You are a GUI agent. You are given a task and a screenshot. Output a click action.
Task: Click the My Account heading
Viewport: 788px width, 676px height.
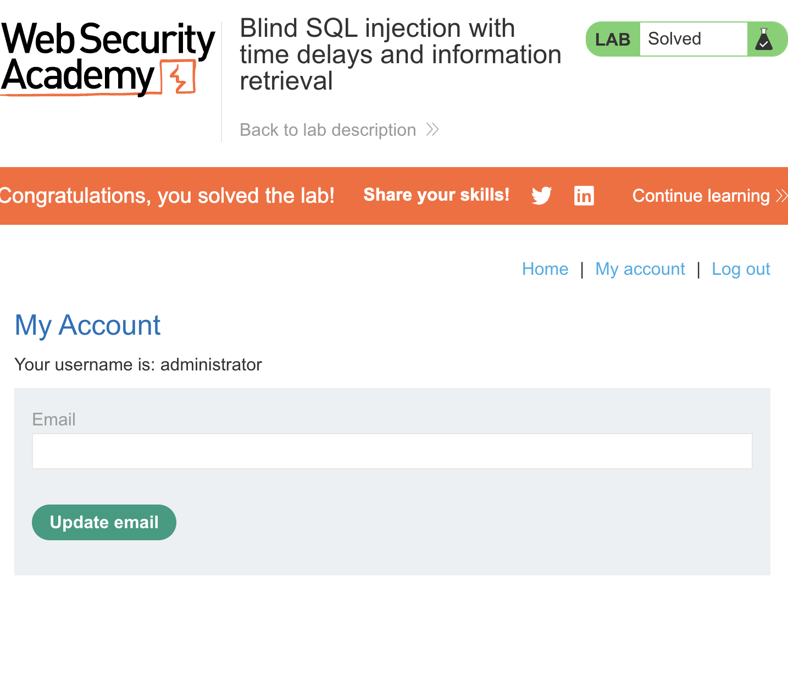(x=87, y=325)
